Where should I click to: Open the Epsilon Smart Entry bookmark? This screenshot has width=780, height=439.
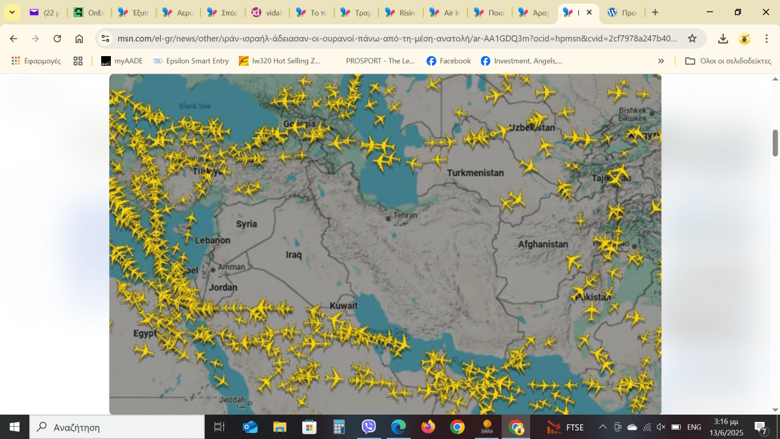191,61
